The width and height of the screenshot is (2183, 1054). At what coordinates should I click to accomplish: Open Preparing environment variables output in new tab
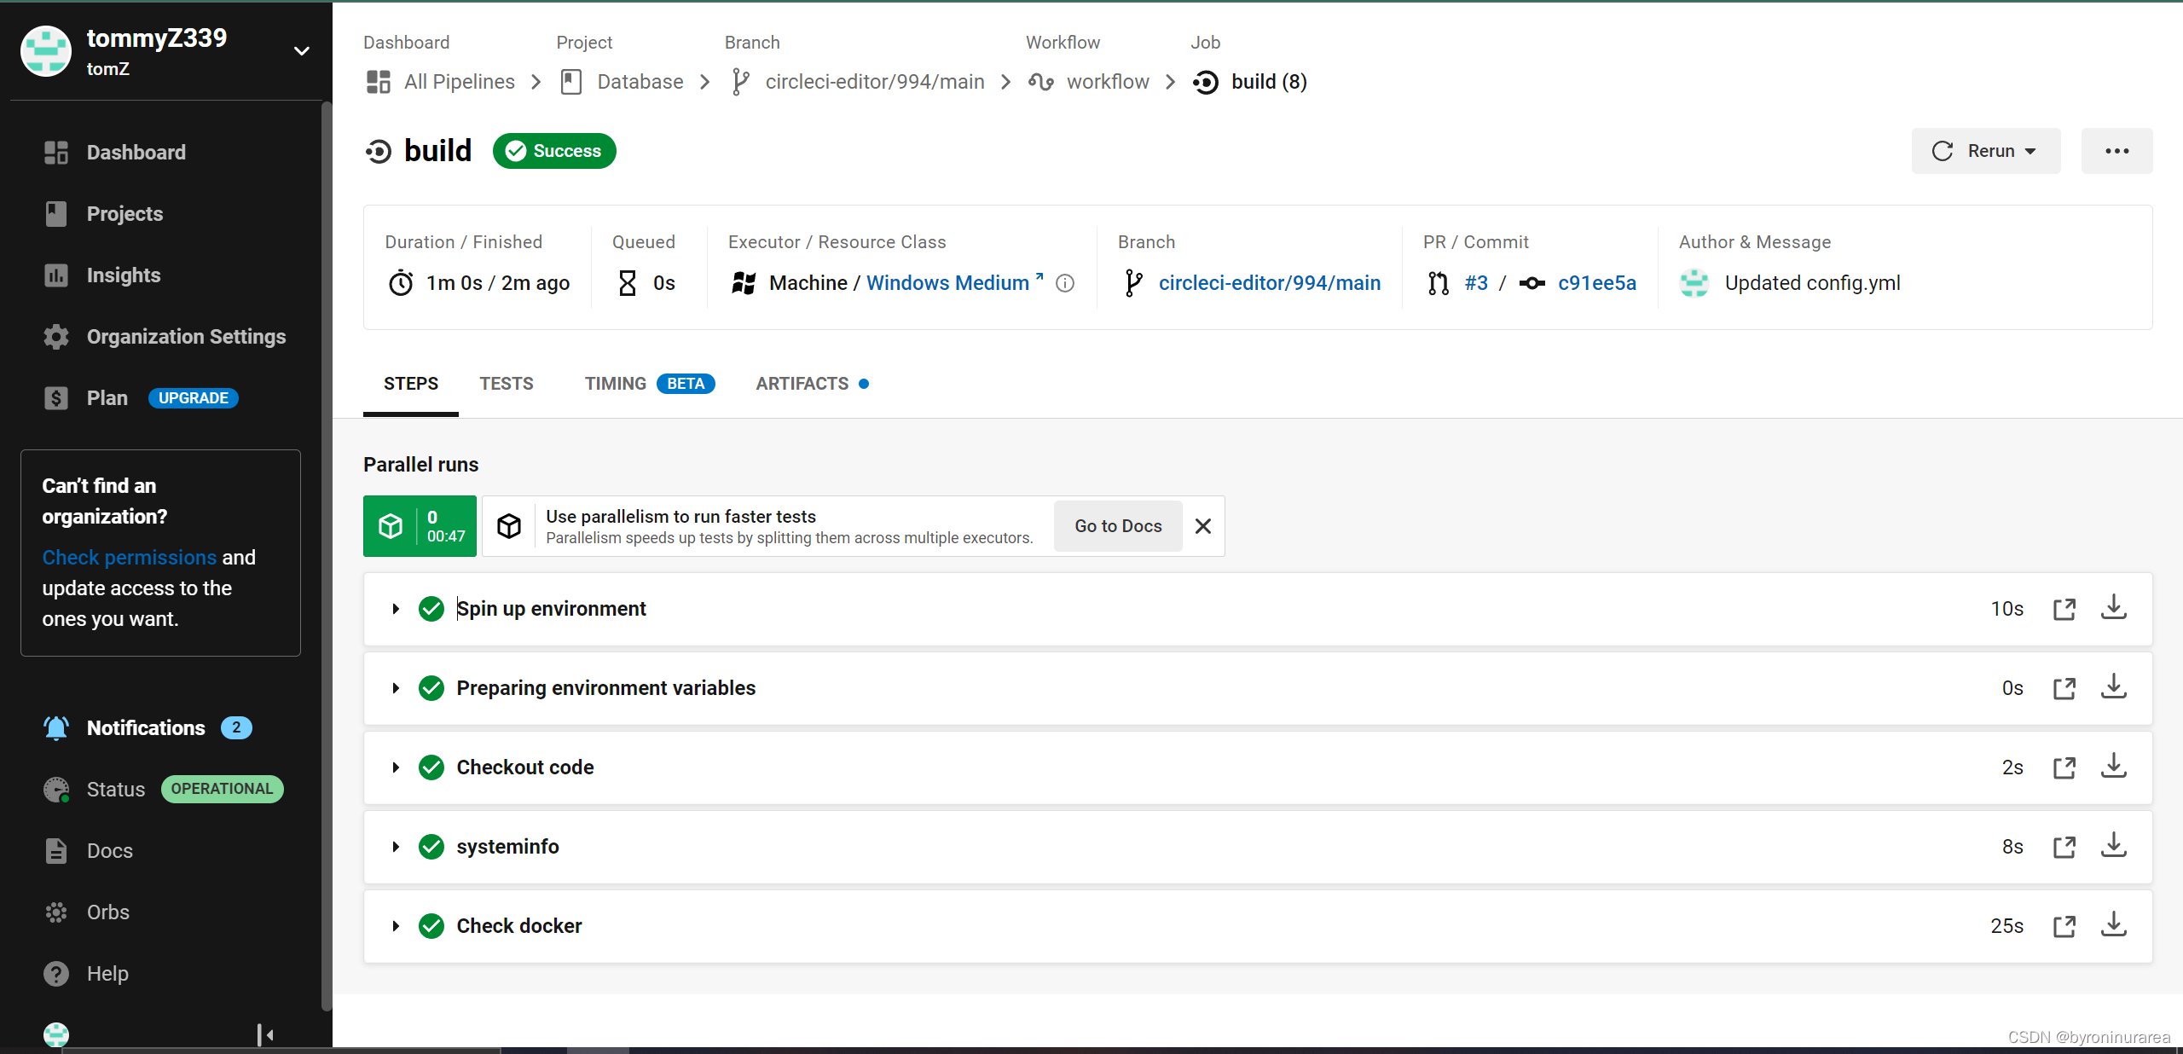tap(2064, 688)
